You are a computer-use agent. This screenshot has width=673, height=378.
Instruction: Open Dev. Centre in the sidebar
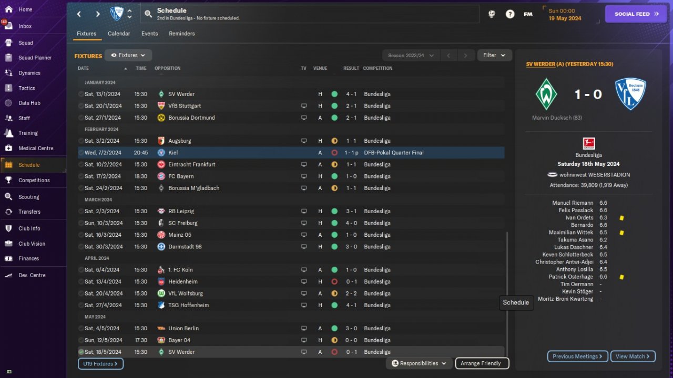(33, 275)
